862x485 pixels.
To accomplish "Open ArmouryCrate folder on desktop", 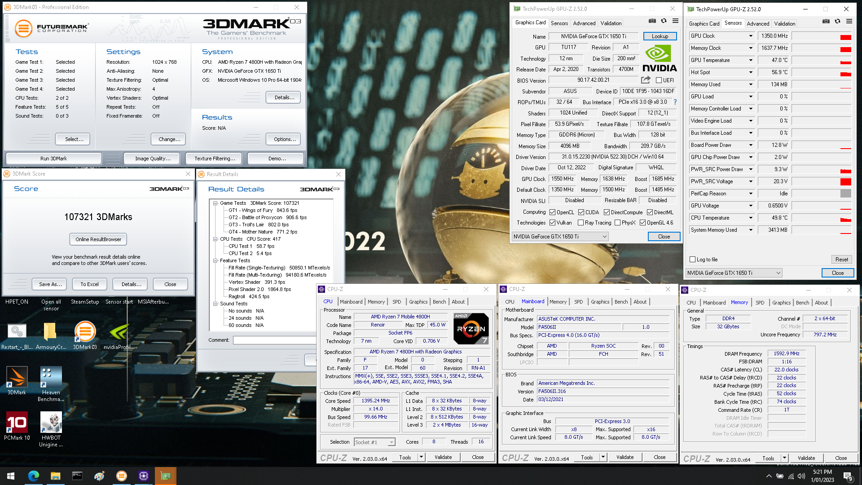I will pyautogui.click(x=51, y=335).
